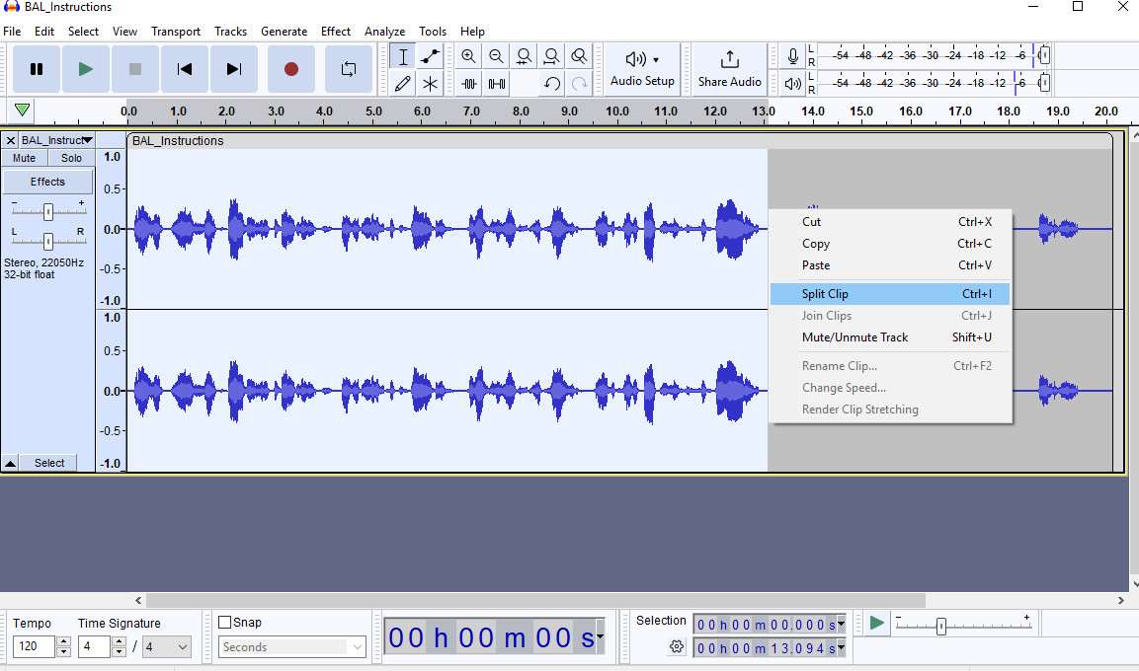The image size is (1139, 671).
Task: Click the Zoom toggle icon
Action: (x=579, y=56)
